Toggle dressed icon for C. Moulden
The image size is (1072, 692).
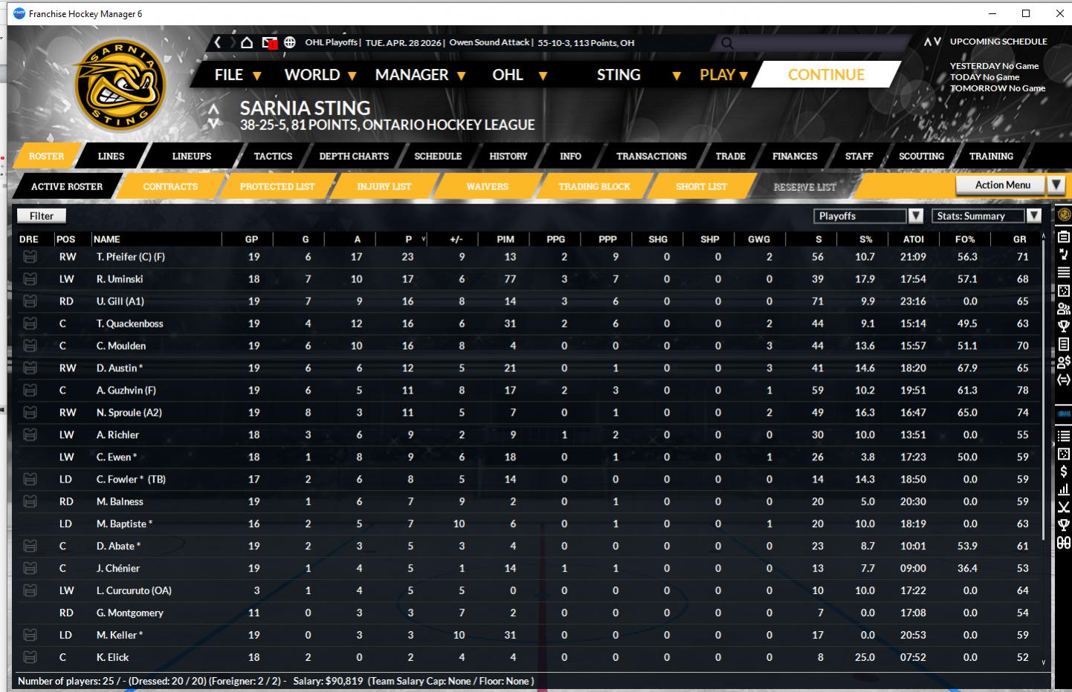[30, 346]
